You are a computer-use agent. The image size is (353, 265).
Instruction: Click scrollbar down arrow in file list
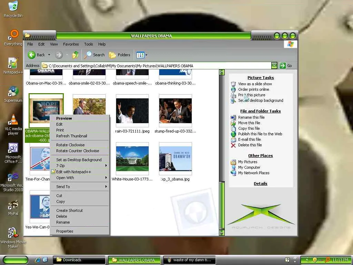pyautogui.click(x=222, y=233)
